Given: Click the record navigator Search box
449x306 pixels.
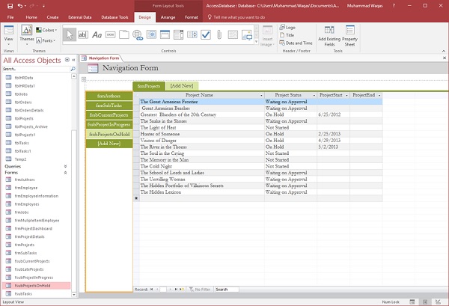Looking at the screenshot, I should pyautogui.click(x=226, y=289).
